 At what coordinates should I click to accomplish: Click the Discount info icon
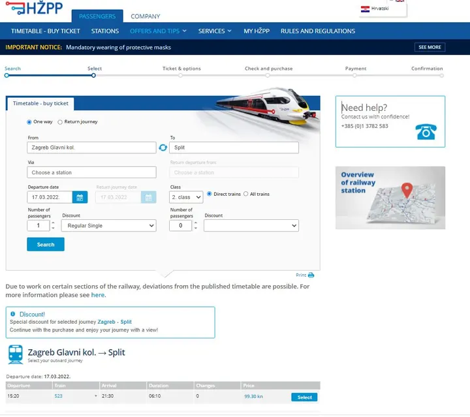click(x=13, y=314)
